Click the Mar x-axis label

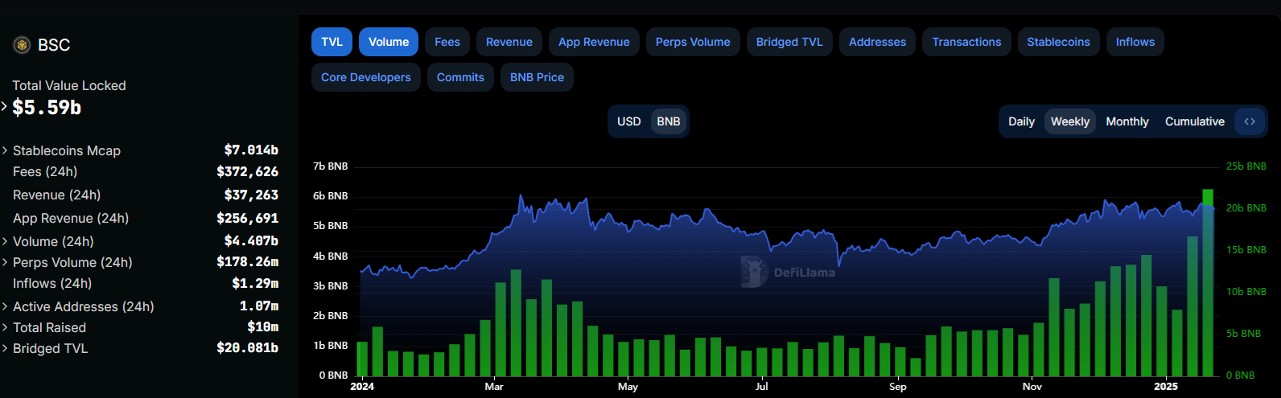point(494,387)
